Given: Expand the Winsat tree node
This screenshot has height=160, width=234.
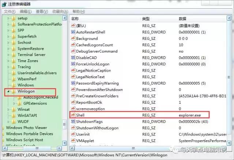Looking at the screenshot, I should [x=8, y=109].
